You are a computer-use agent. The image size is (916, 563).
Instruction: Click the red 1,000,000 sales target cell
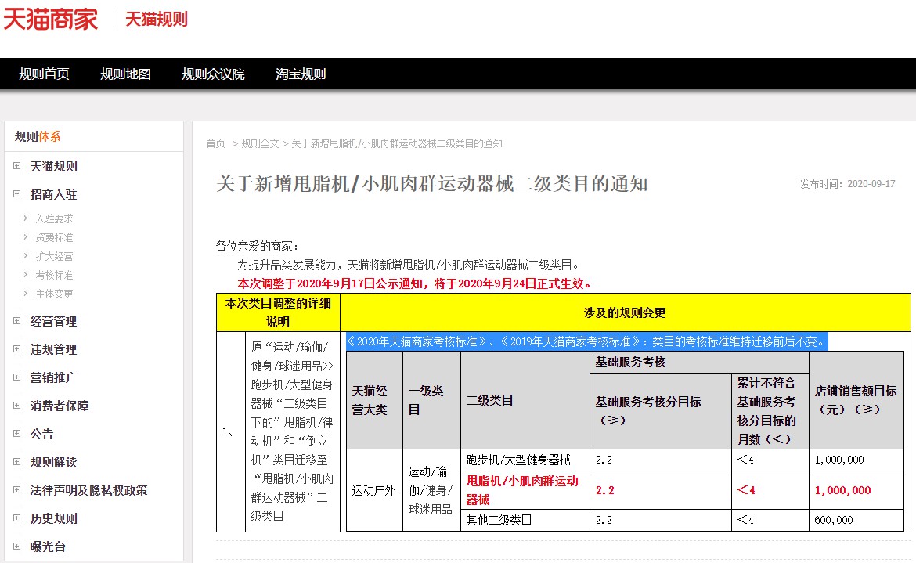click(856, 490)
